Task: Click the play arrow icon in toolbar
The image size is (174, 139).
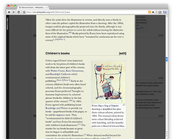Action: pyautogui.click(x=153, y=12)
